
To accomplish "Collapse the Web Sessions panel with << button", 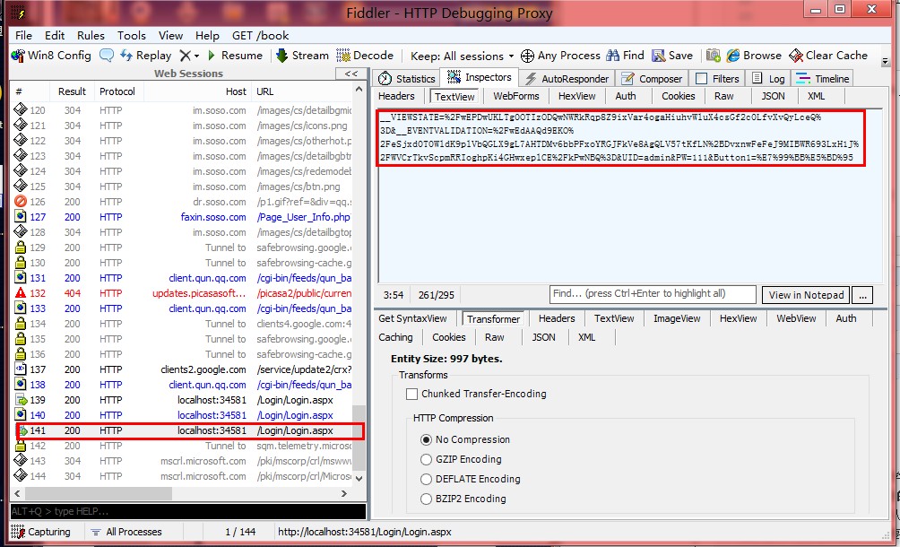I will (x=351, y=74).
